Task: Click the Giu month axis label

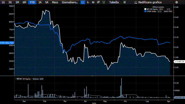Action: point(125,101)
